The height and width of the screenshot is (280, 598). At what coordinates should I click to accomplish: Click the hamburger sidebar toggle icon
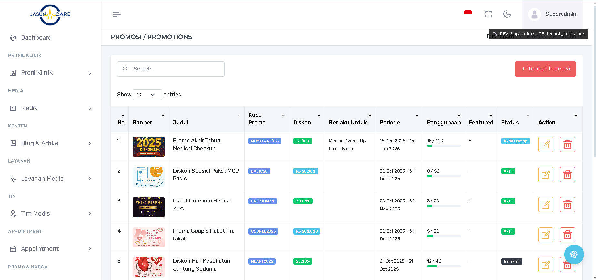tap(117, 14)
